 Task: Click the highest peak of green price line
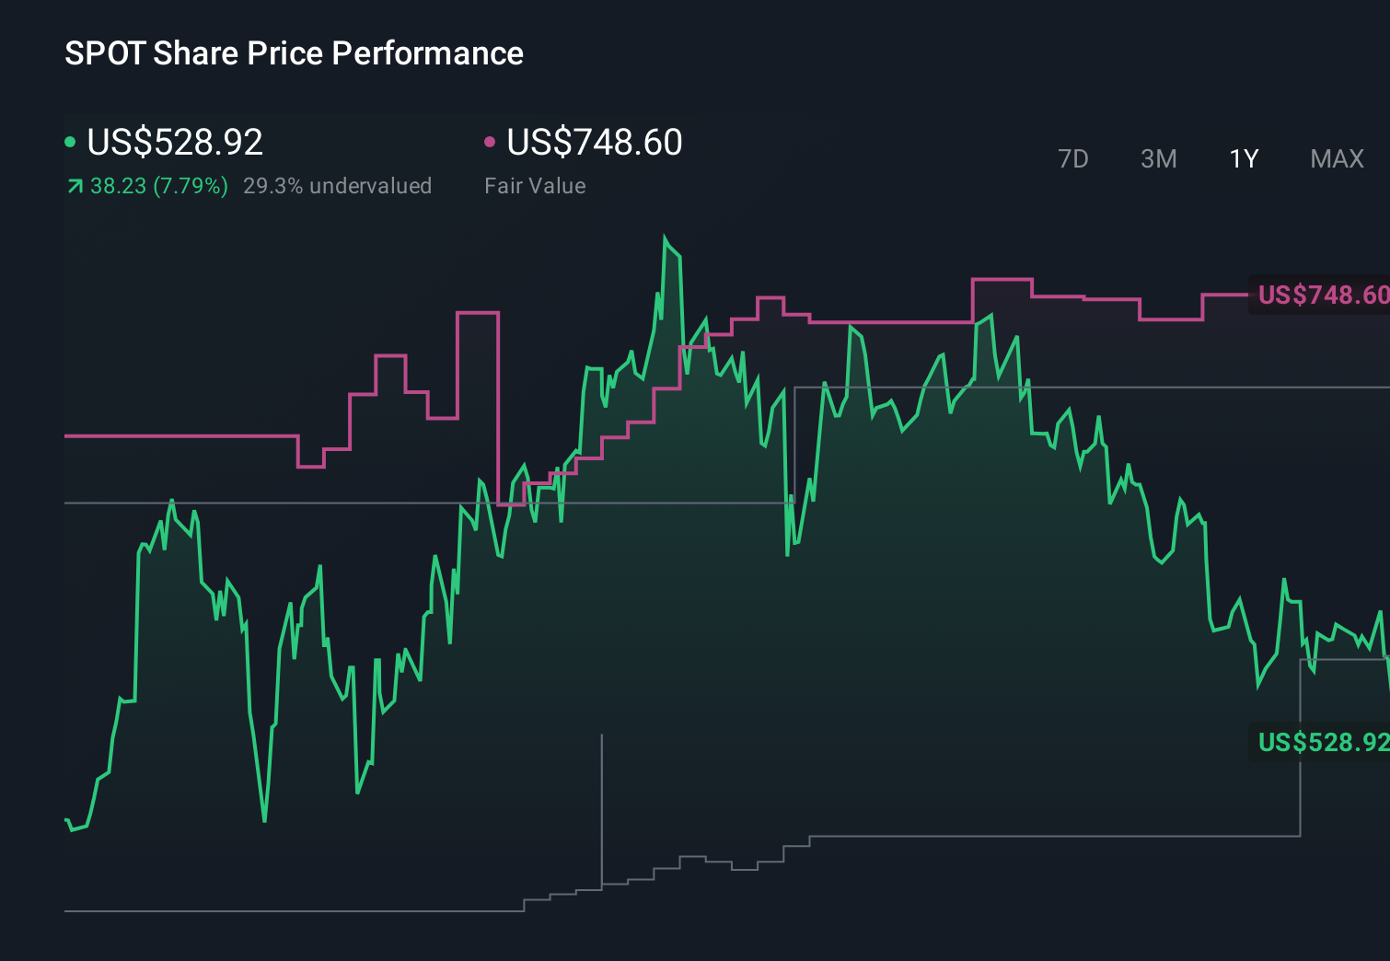point(665,238)
